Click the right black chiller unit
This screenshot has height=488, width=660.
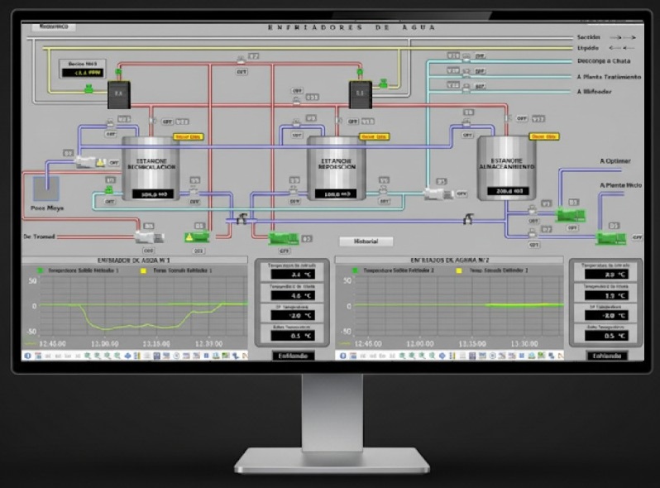tap(359, 94)
